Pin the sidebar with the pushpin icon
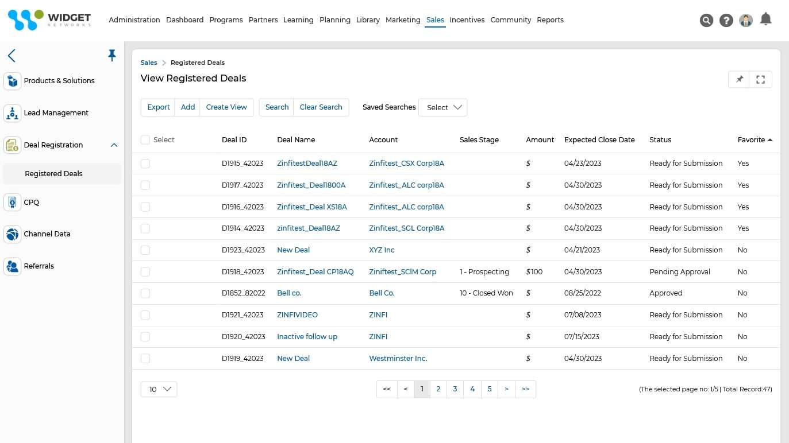This screenshot has height=443, width=789. [x=112, y=55]
